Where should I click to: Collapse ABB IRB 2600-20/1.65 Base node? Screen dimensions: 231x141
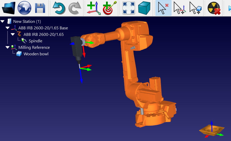click(8, 28)
